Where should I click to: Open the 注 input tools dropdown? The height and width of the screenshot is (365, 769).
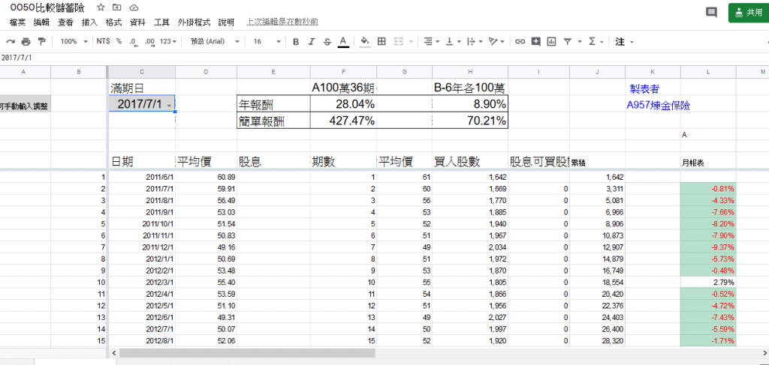click(624, 41)
